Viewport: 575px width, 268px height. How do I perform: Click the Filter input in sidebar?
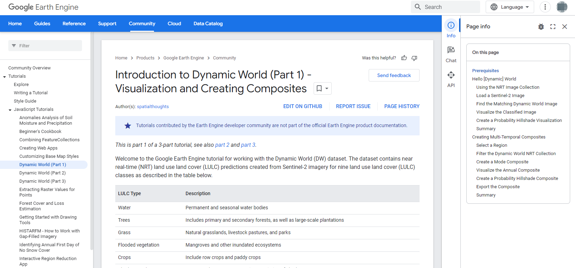(x=45, y=46)
